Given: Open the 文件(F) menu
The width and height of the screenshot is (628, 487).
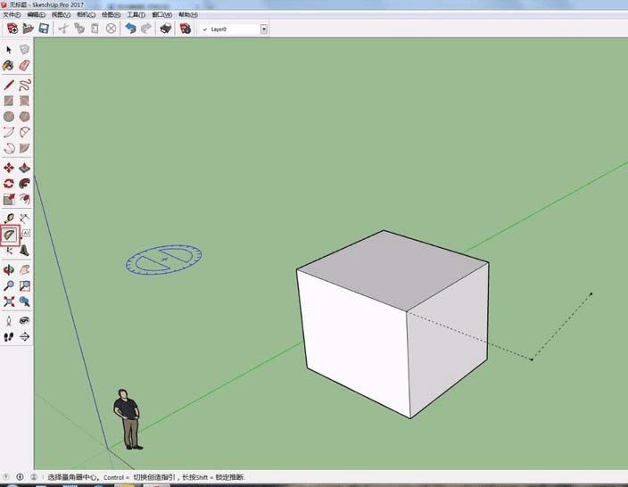Looking at the screenshot, I should [x=12, y=15].
